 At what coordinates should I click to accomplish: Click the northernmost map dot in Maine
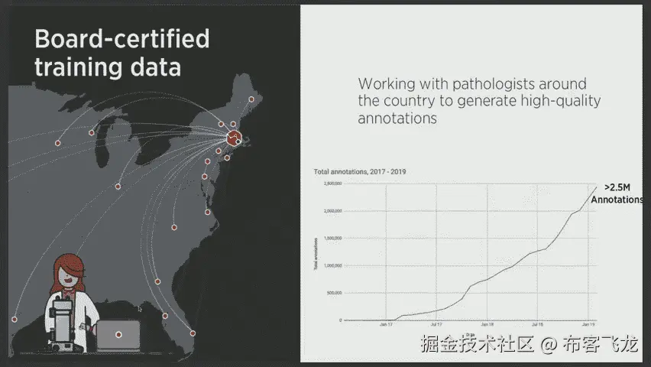[251, 99]
